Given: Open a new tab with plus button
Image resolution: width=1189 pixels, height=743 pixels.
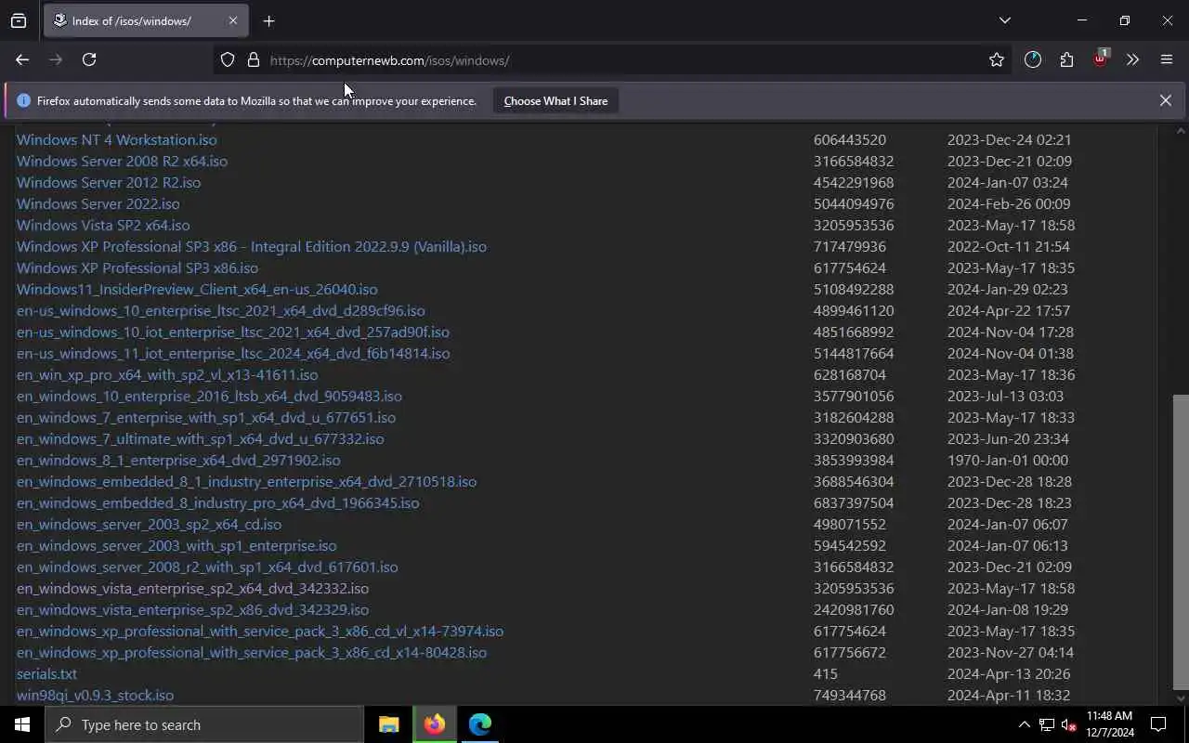Looking at the screenshot, I should 268,20.
